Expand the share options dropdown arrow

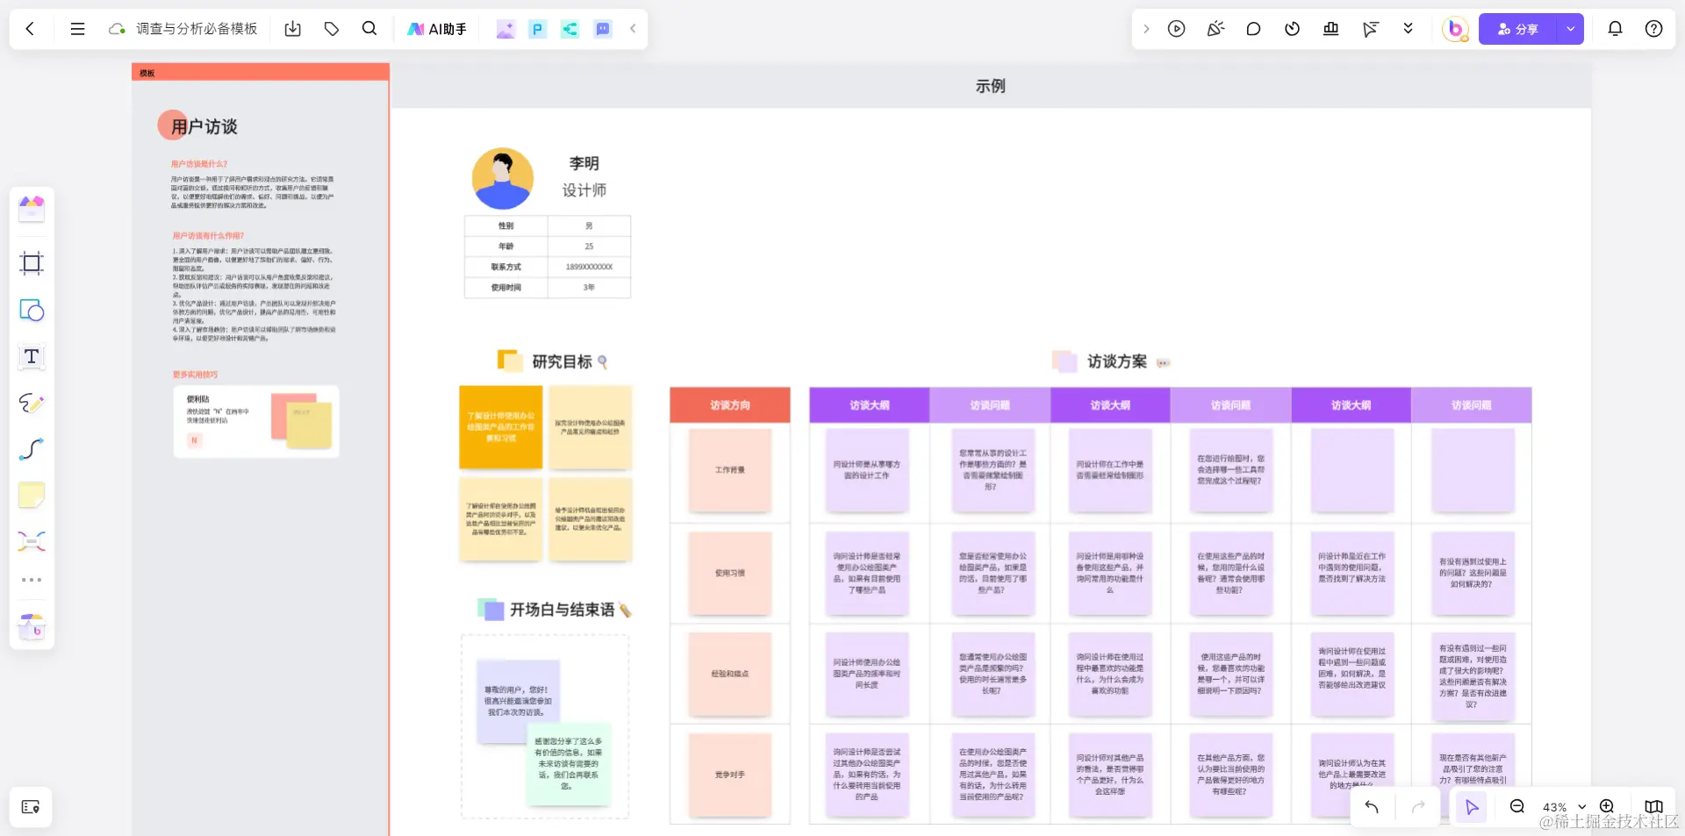[x=1570, y=29]
